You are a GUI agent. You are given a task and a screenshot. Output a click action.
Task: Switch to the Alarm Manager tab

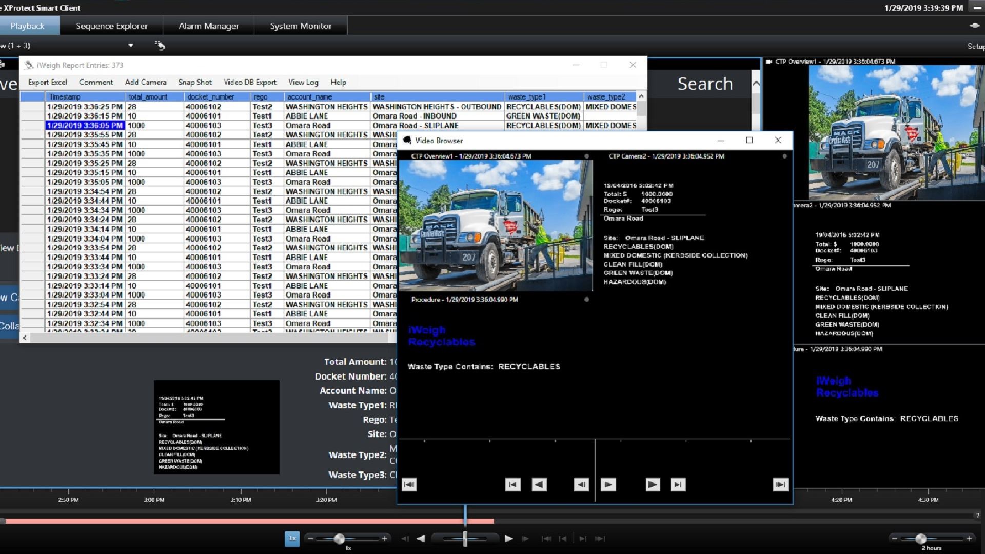[x=208, y=26]
